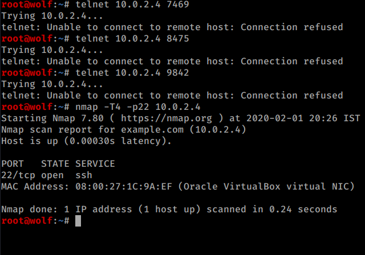
Task: Click the port number 8475 in the telnet command
Action: coord(178,39)
